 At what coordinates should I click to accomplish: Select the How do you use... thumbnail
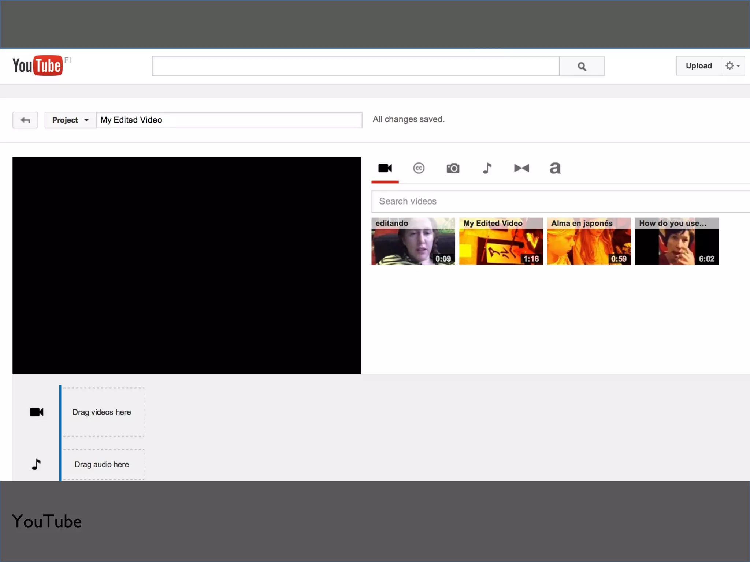pyautogui.click(x=677, y=241)
